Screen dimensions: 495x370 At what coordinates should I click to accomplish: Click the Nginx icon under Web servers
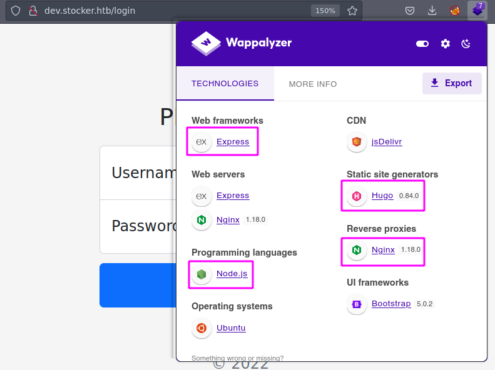pyautogui.click(x=202, y=219)
